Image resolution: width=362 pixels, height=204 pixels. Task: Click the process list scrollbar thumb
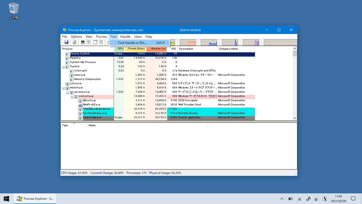[295, 53]
